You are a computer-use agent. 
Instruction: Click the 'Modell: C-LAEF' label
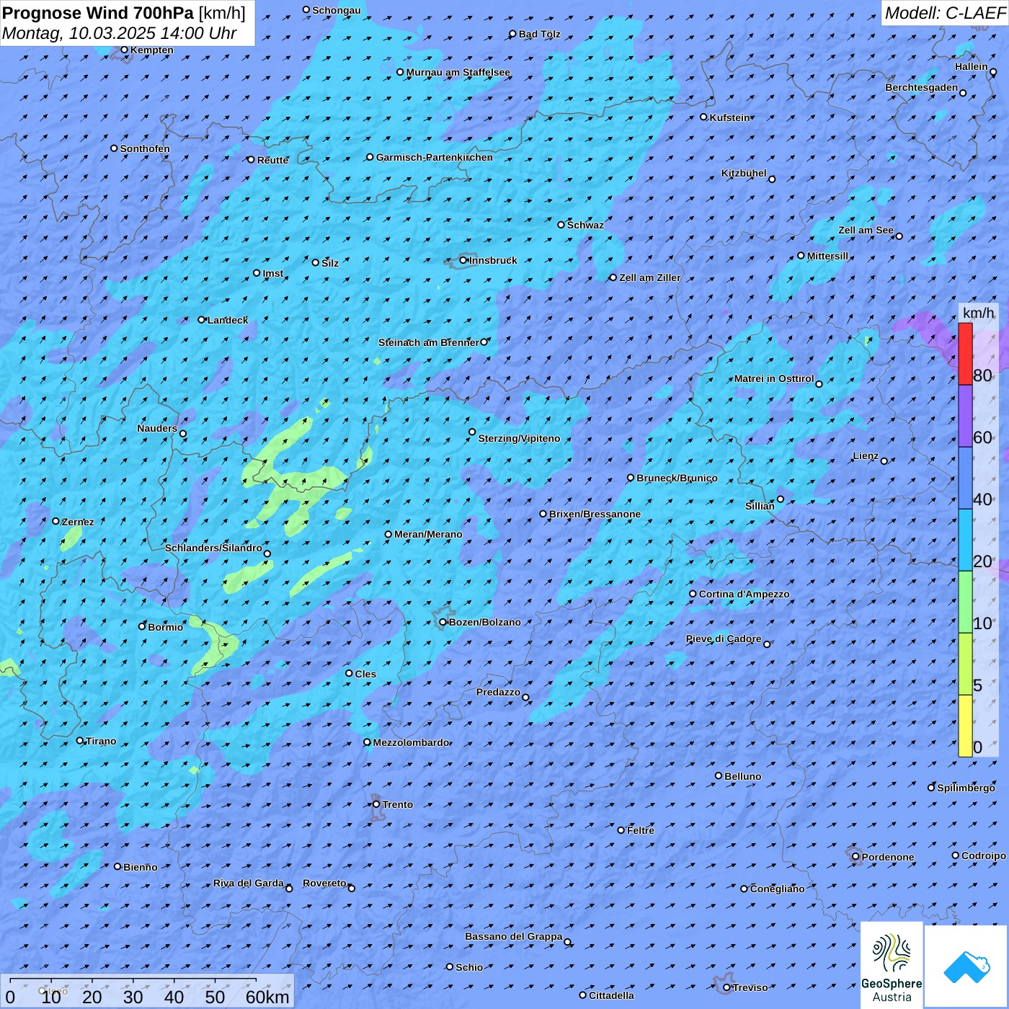click(x=945, y=13)
